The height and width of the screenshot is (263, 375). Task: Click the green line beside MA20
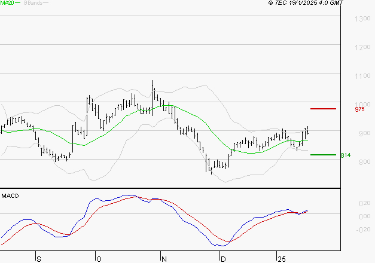(17, 4)
